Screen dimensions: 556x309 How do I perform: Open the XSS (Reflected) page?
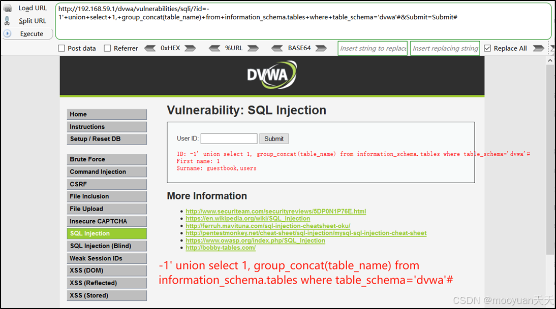pyautogui.click(x=107, y=283)
